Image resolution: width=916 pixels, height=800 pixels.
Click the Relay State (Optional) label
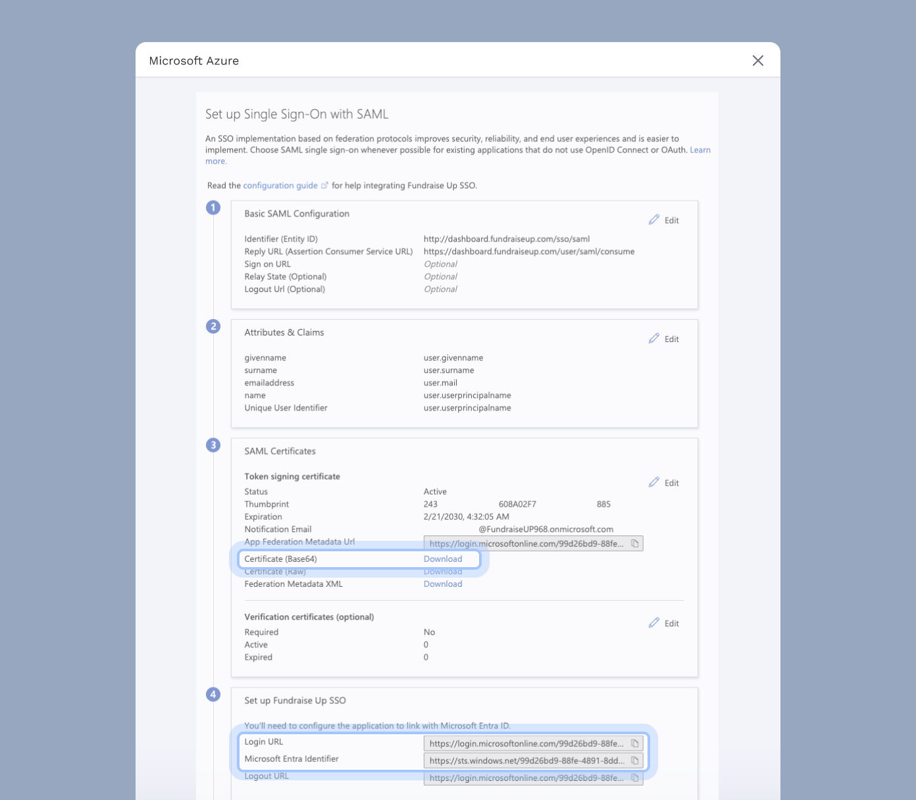tap(286, 277)
